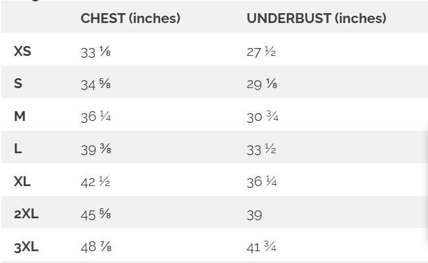Select the 2XL size row label
The height and width of the screenshot is (263, 428).
point(26,214)
